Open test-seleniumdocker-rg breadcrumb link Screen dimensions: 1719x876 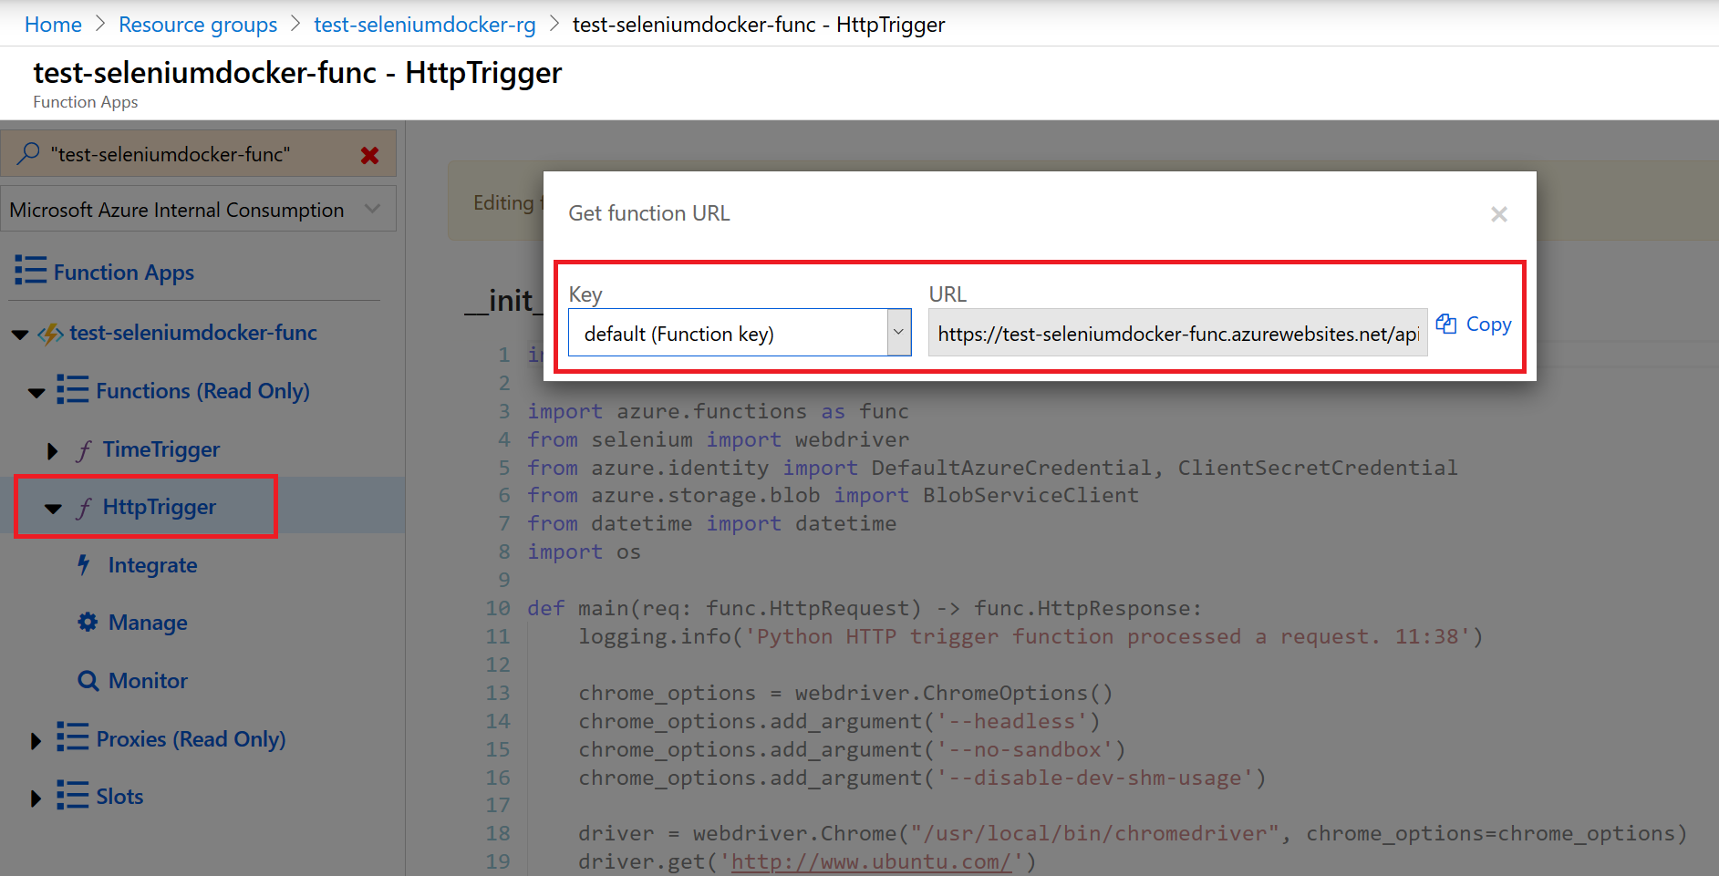tap(425, 25)
